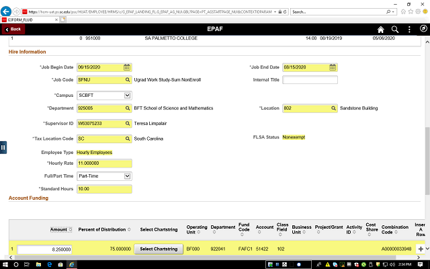Open the three-dot actions menu in the banner
Image resolution: width=430 pixels, height=269 pixels.
pyautogui.click(x=409, y=30)
